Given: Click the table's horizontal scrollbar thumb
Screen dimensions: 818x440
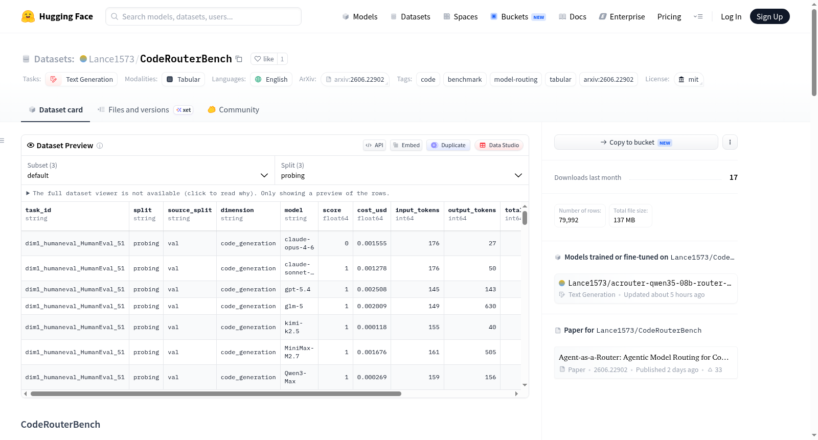Looking at the screenshot, I should click(216, 394).
